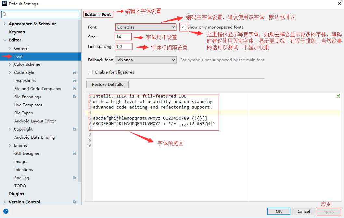Open the Inspections settings page
The width and height of the screenshot is (344, 218).
click(x=25, y=81)
